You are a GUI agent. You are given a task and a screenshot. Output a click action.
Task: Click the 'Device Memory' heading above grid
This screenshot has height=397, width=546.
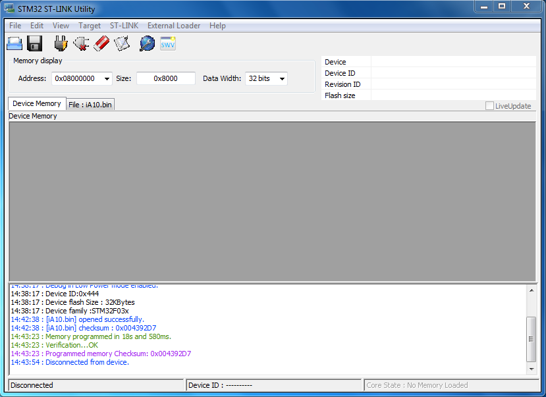point(33,116)
